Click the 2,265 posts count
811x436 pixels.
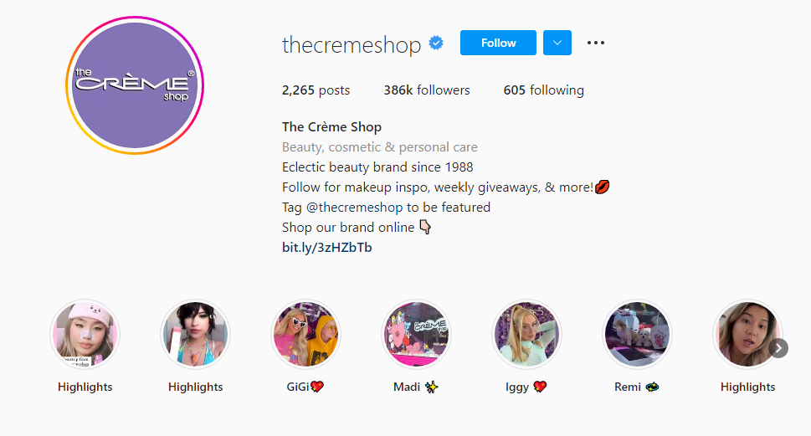tap(316, 90)
